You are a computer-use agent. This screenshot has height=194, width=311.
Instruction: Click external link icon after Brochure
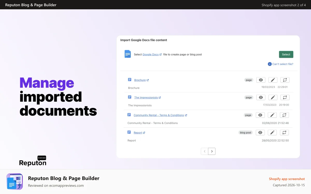pos(148,80)
